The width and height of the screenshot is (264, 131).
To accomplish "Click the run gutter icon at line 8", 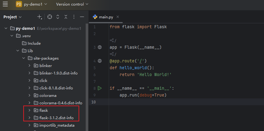I will [x=100, y=88].
